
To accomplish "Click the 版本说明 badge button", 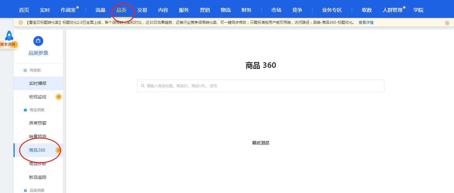I will click(x=8, y=44).
